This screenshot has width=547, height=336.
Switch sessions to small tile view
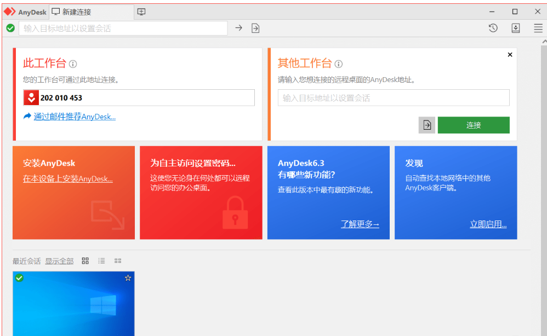[x=118, y=261]
